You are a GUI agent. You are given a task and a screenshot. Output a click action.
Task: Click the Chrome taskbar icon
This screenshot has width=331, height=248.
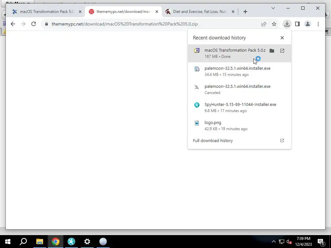56,242
